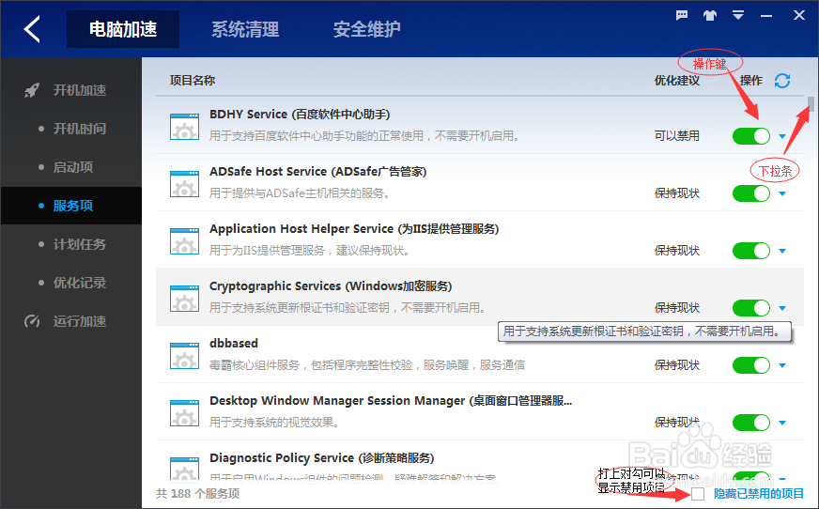Select 服务项 in the sidebar
Screen dimensions: 819x509
(x=71, y=206)
